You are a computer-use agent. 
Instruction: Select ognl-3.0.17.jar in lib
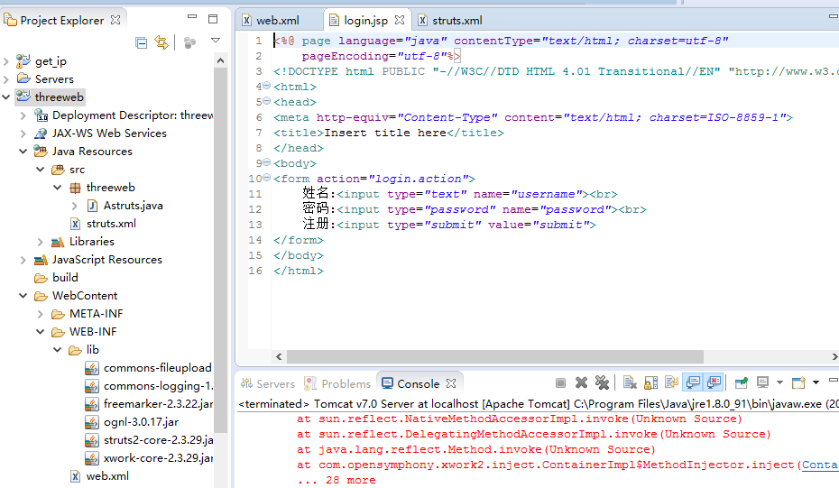pyautogui.click(x=141, y=422)
